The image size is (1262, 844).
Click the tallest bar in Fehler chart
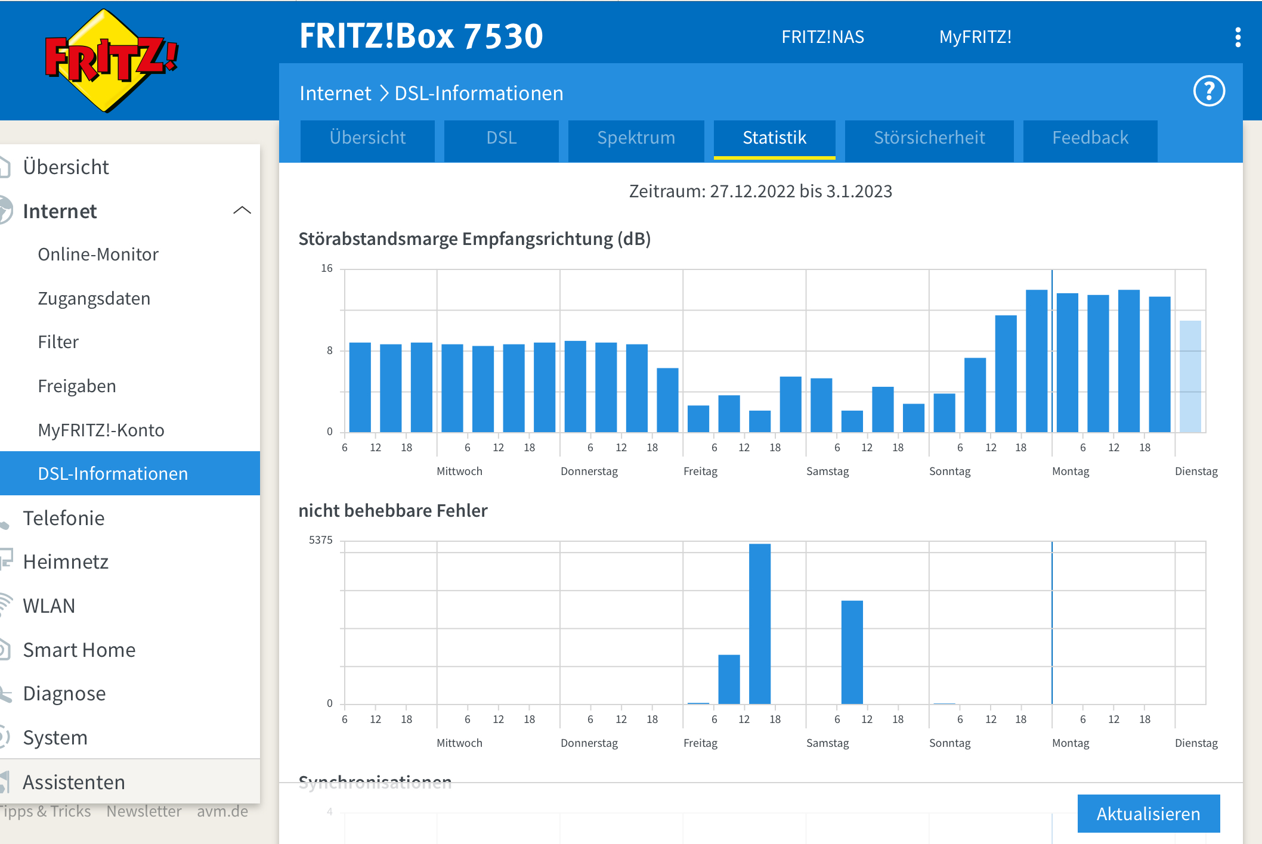click(x=759, y=623)
